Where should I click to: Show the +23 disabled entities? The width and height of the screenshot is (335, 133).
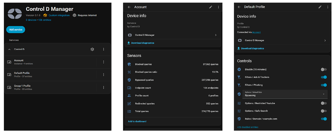pos(248,127)
